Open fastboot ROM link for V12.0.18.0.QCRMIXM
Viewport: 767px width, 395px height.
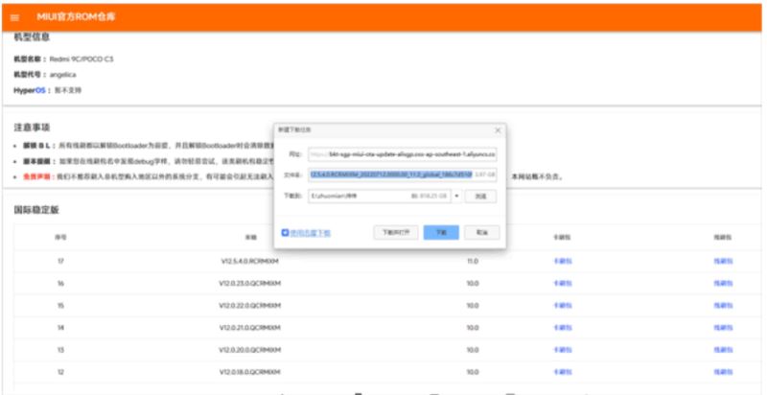pos(723,372)
